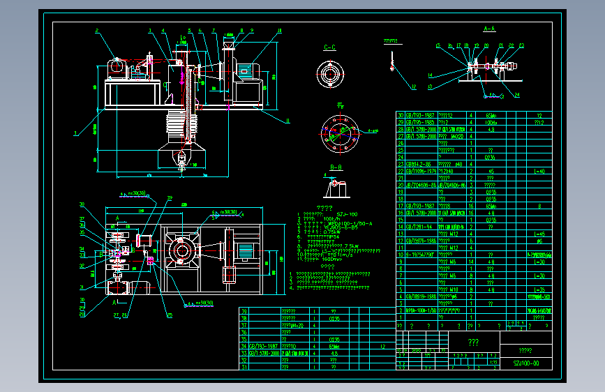Click the Q235 material cell in row 24
Image resolution: width=605 pixels, height=392 pixels.
[491, 158]
